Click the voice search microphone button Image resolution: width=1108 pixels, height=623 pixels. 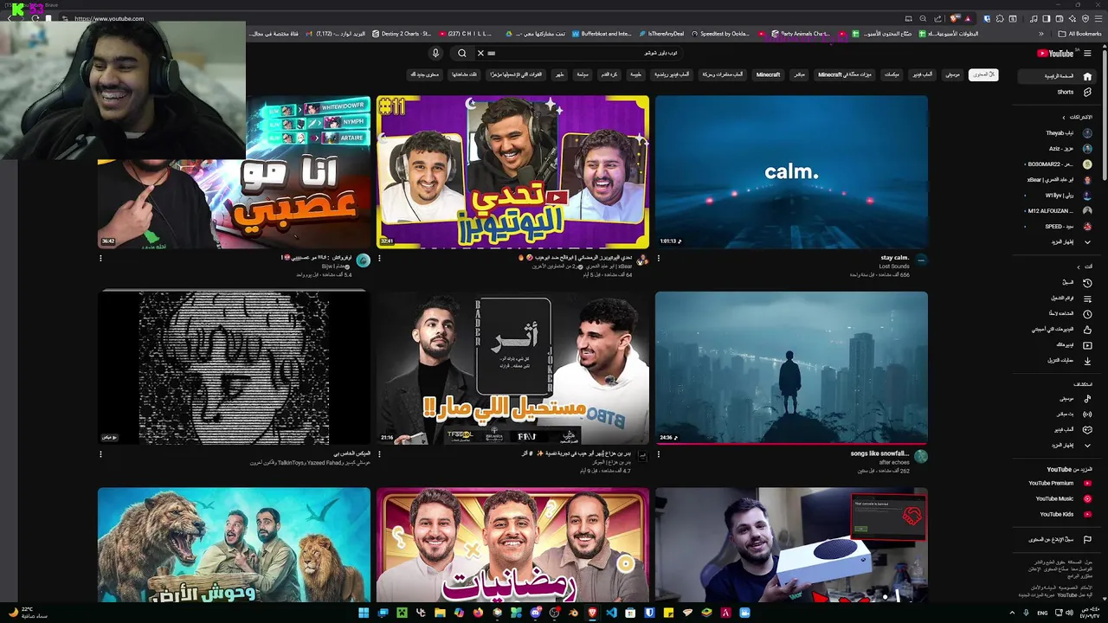pyautogui.click(x=435, y=53)
